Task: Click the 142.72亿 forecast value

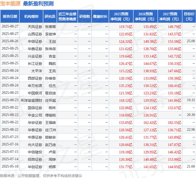Action: 174,56
